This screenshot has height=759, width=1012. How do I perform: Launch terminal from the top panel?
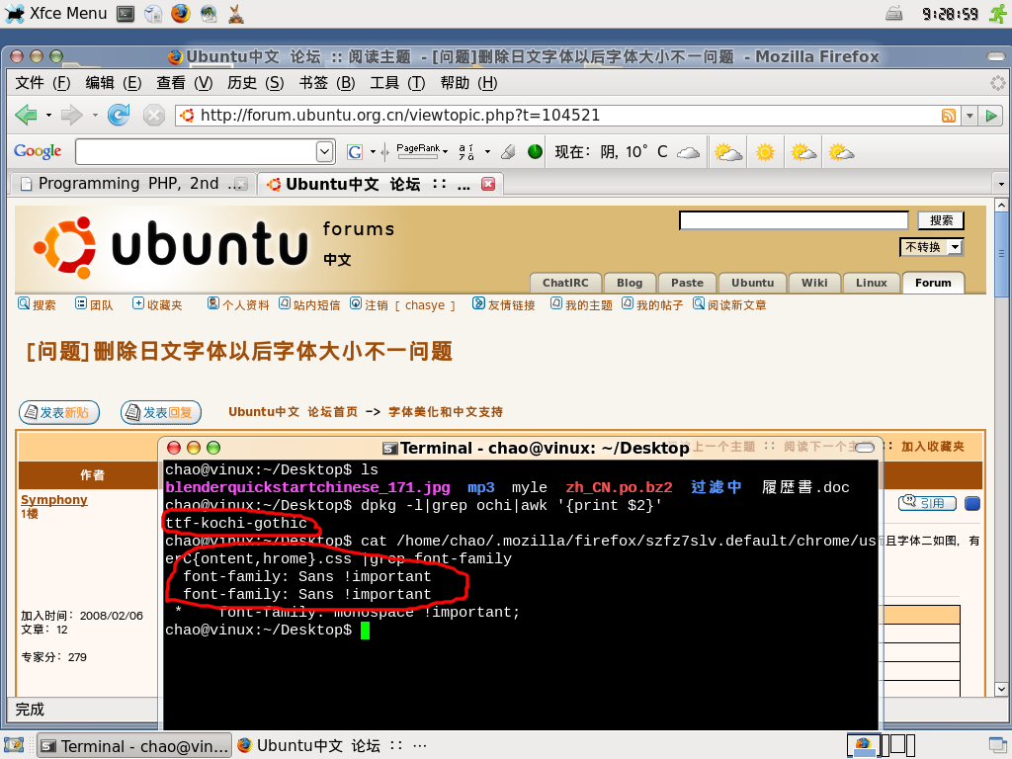(126, 14)
